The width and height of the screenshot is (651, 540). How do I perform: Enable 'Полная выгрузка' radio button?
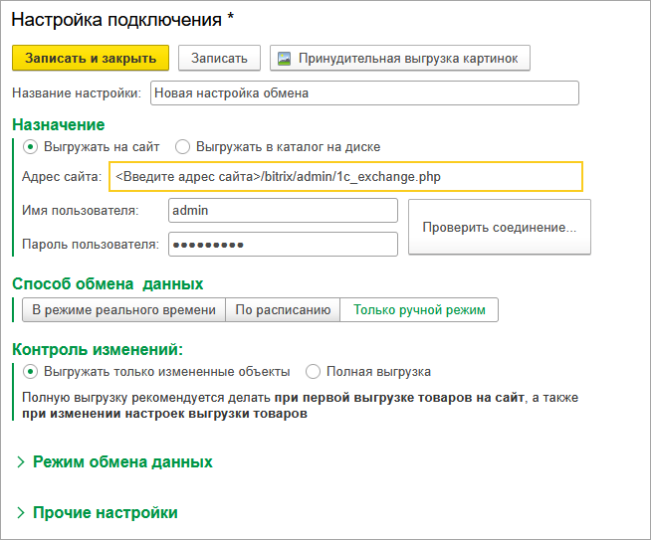(x=314, y=371)
